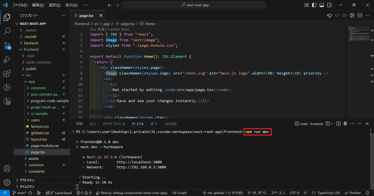This screenshot has width=374, height=196.
Task: Open the 編集(E) menu
Action: click(38, 5)
